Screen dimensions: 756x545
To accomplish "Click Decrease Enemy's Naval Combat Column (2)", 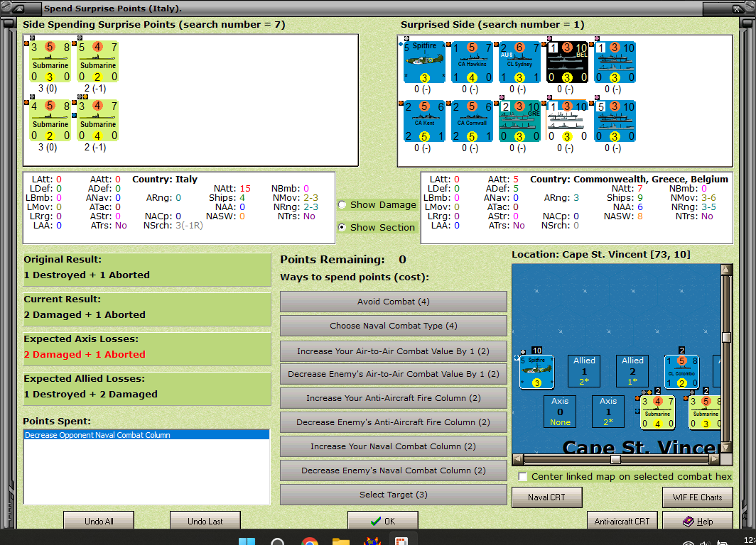I will pos(394,470).
